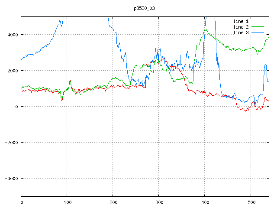Image resolution: width=277 pixels, height=208 pixels.
Task: Click the x-axis label 100
Action: (x=68, y=202)
